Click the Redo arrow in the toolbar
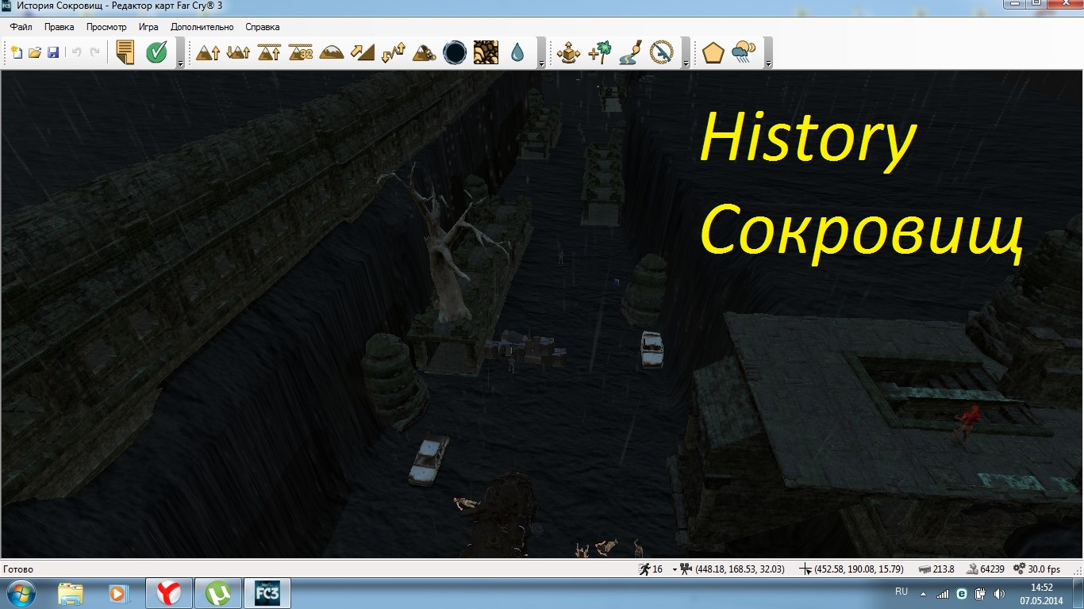 [95, 52]
